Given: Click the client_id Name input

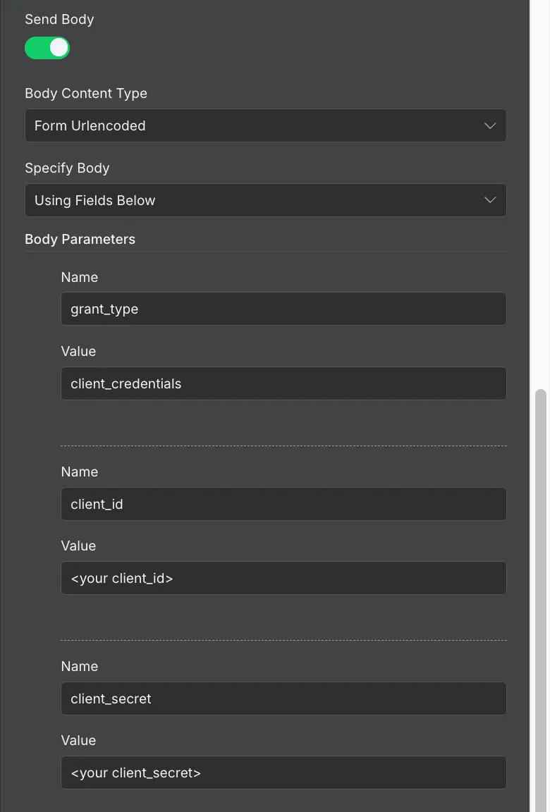Looking at the screenshot, I should click(283, 504).
